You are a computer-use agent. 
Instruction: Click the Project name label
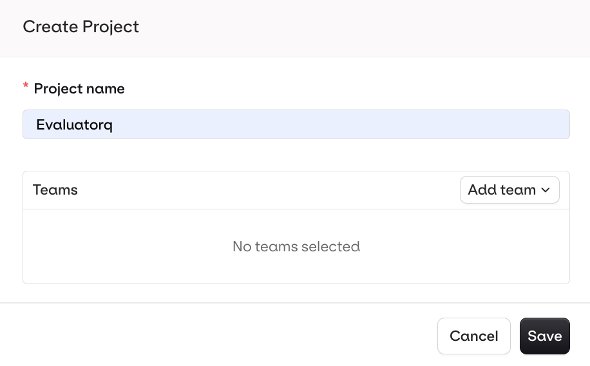pyautogui.click(x=79, y=89)
